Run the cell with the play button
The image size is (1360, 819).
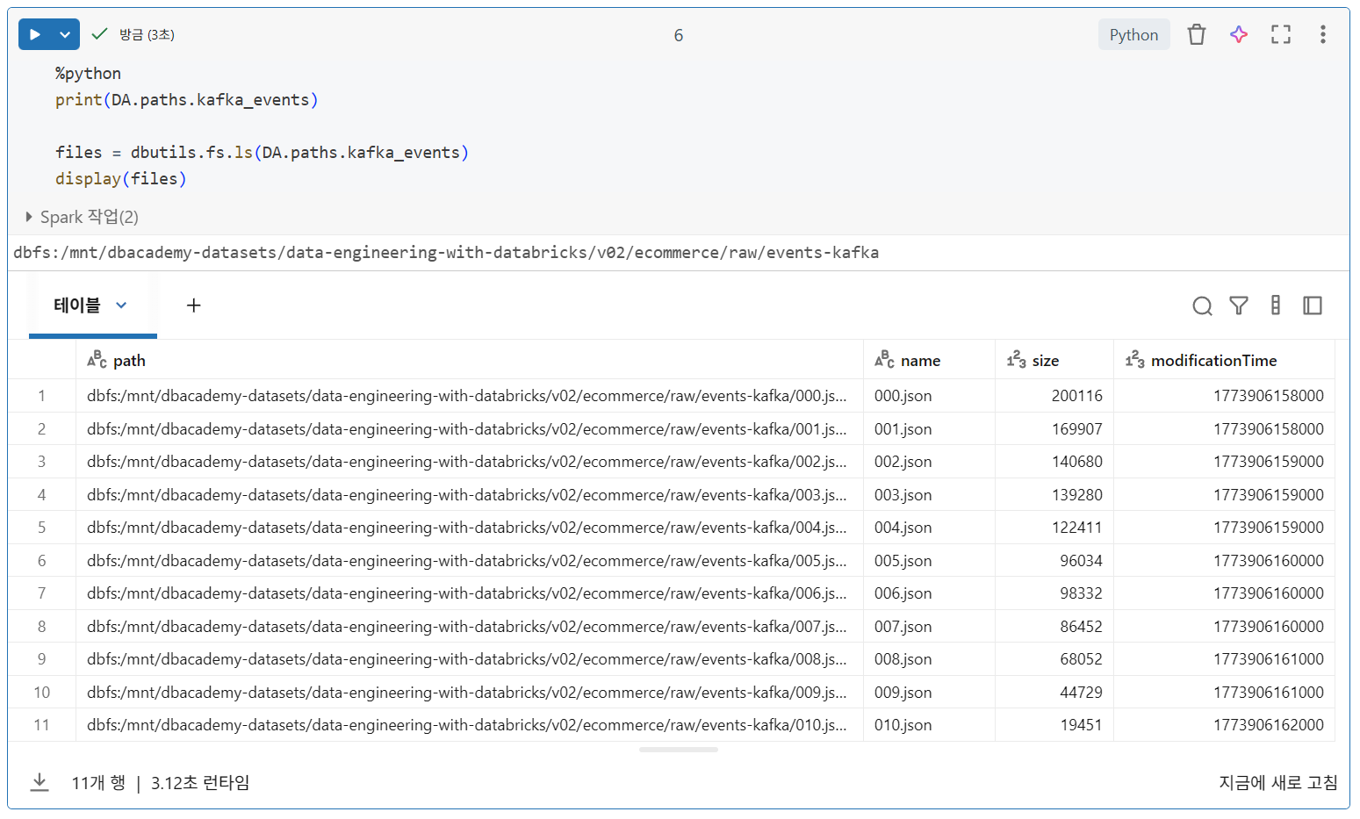[x=35, y=34]
